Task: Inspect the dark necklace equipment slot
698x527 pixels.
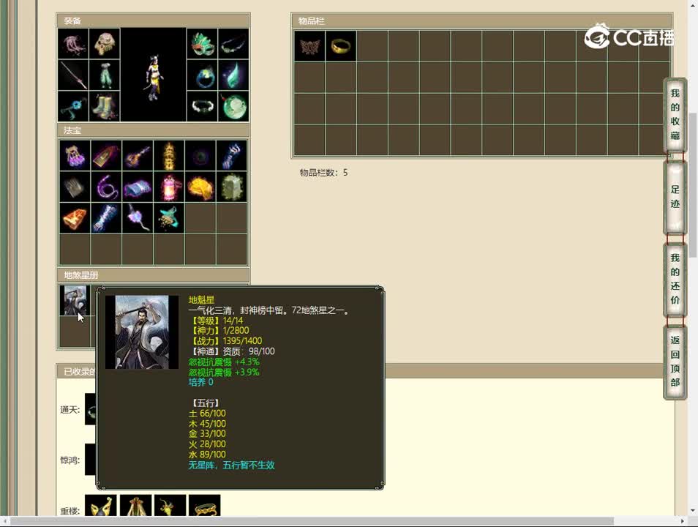Action: 233,44
